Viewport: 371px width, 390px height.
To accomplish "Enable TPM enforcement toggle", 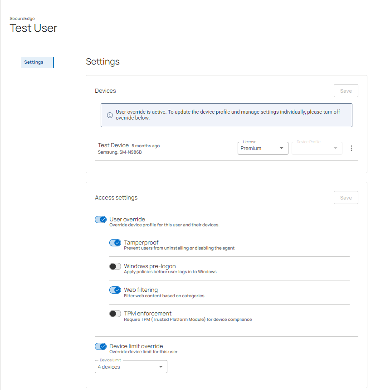I will coord(115,314).
